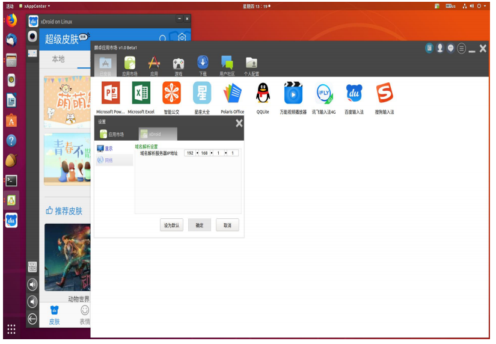Viewport: 496px width, 344px height.
Task: Open the 青春不散 skin banner thumbnail
Action: pos(67,159)
